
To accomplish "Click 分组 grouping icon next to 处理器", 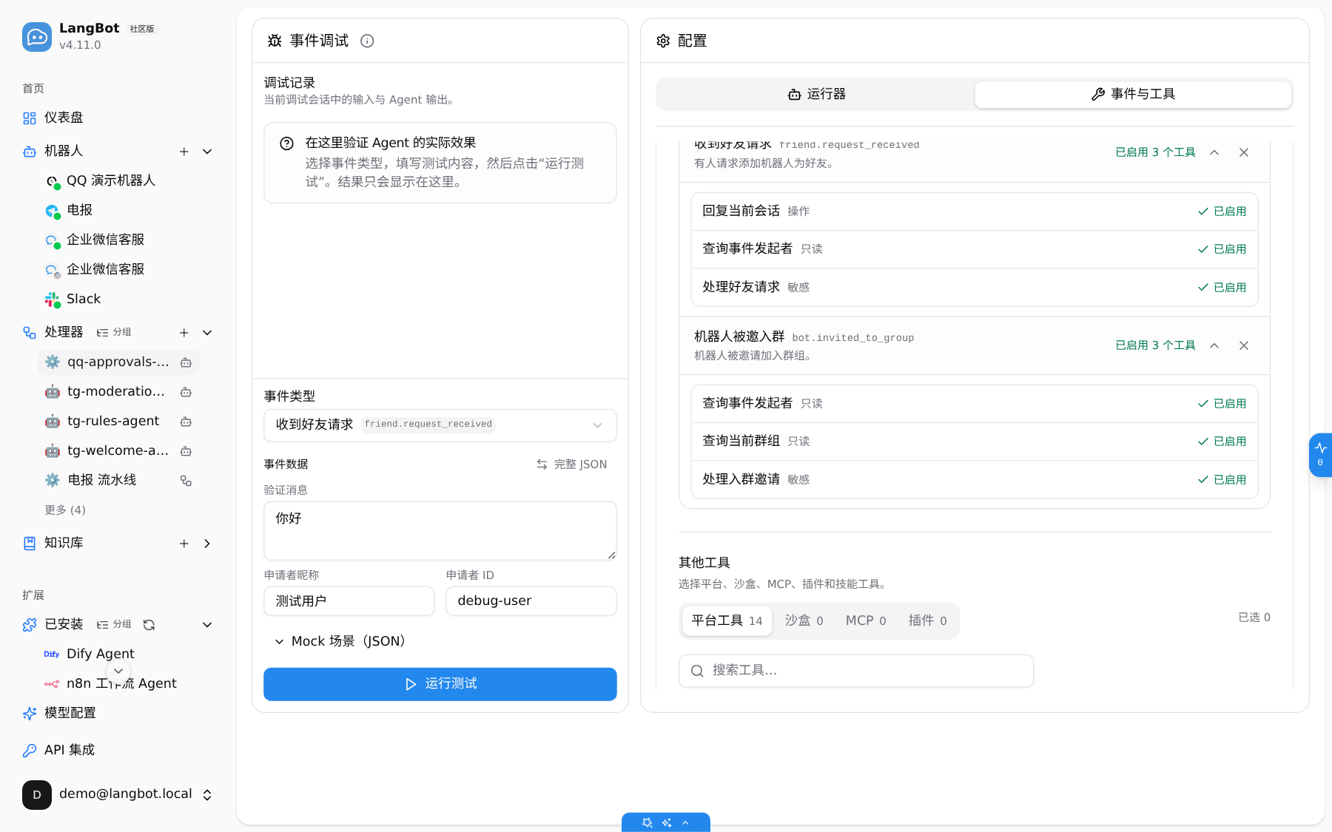I will (114, 333).
